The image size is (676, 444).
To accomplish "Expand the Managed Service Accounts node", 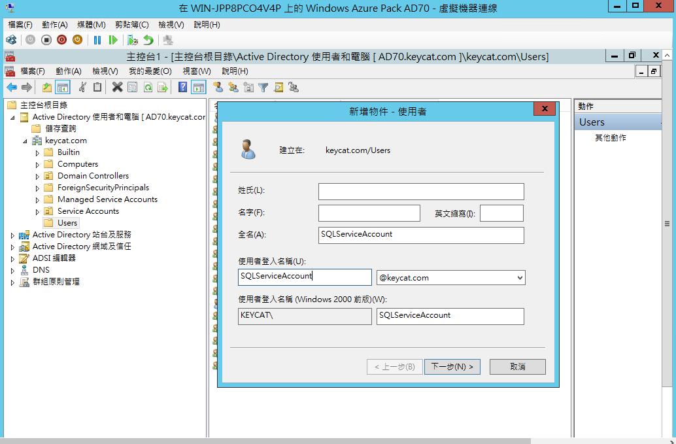I will pyautogui.click(x=37, y=199).
